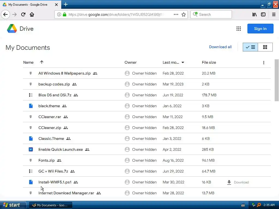Click the Sign in button

coord(260,29)
